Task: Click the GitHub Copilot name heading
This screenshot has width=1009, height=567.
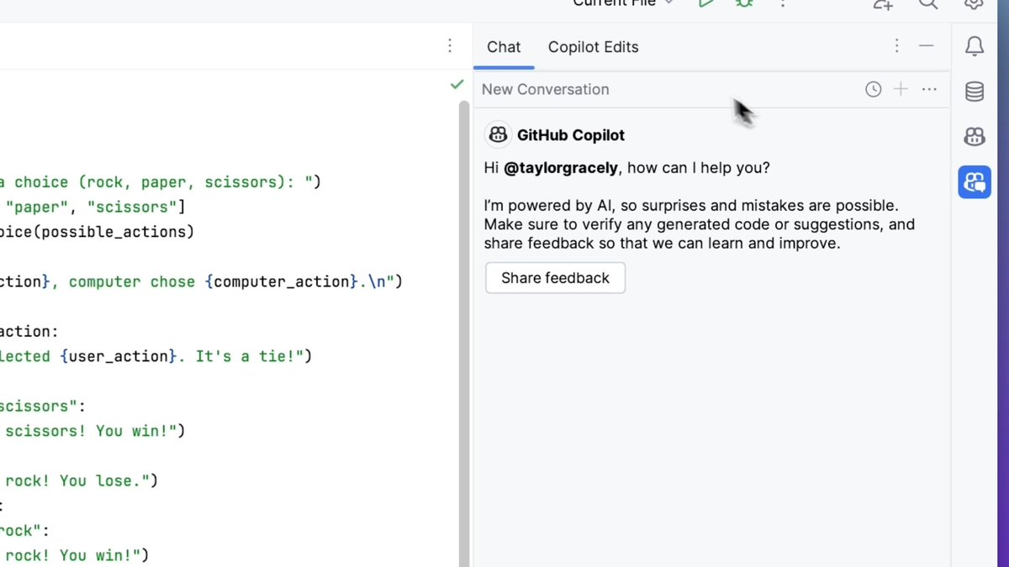Action: 571,135
